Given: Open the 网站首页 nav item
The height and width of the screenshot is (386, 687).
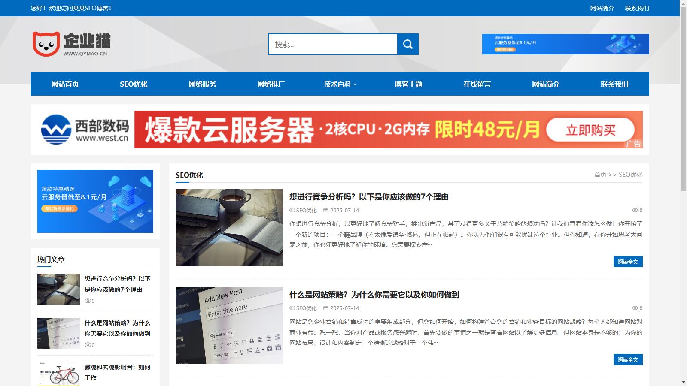Looking at the screenshot, I should pyautogui.click(x=65, y=84).
